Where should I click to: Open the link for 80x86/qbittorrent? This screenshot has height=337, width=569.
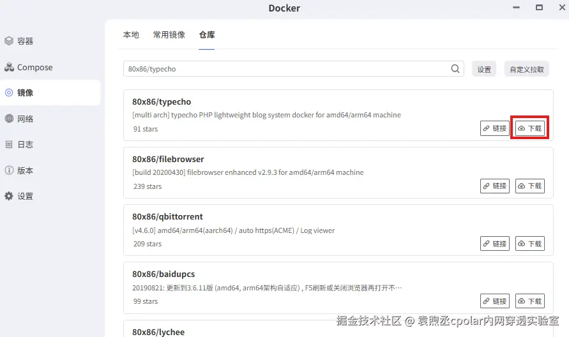[x=495, y=243]
